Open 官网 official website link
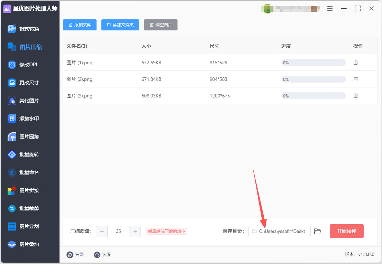The image size is (382, 264). pyautogui.click(x=75, y=255)
